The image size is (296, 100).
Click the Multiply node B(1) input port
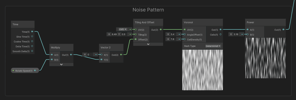pyautogui.click(x=52, y=60)
